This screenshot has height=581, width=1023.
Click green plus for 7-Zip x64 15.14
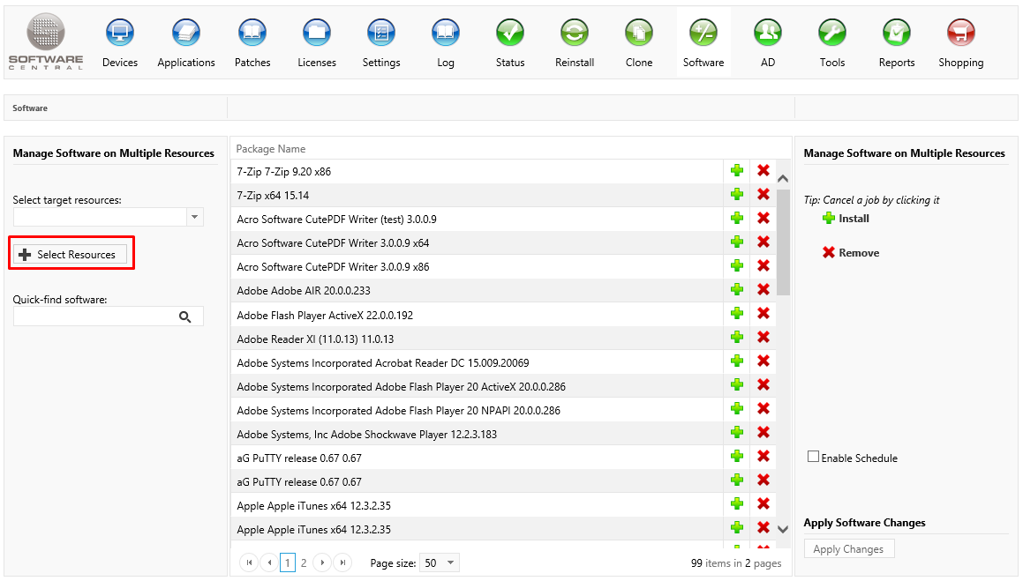click(x=736, y=195)
